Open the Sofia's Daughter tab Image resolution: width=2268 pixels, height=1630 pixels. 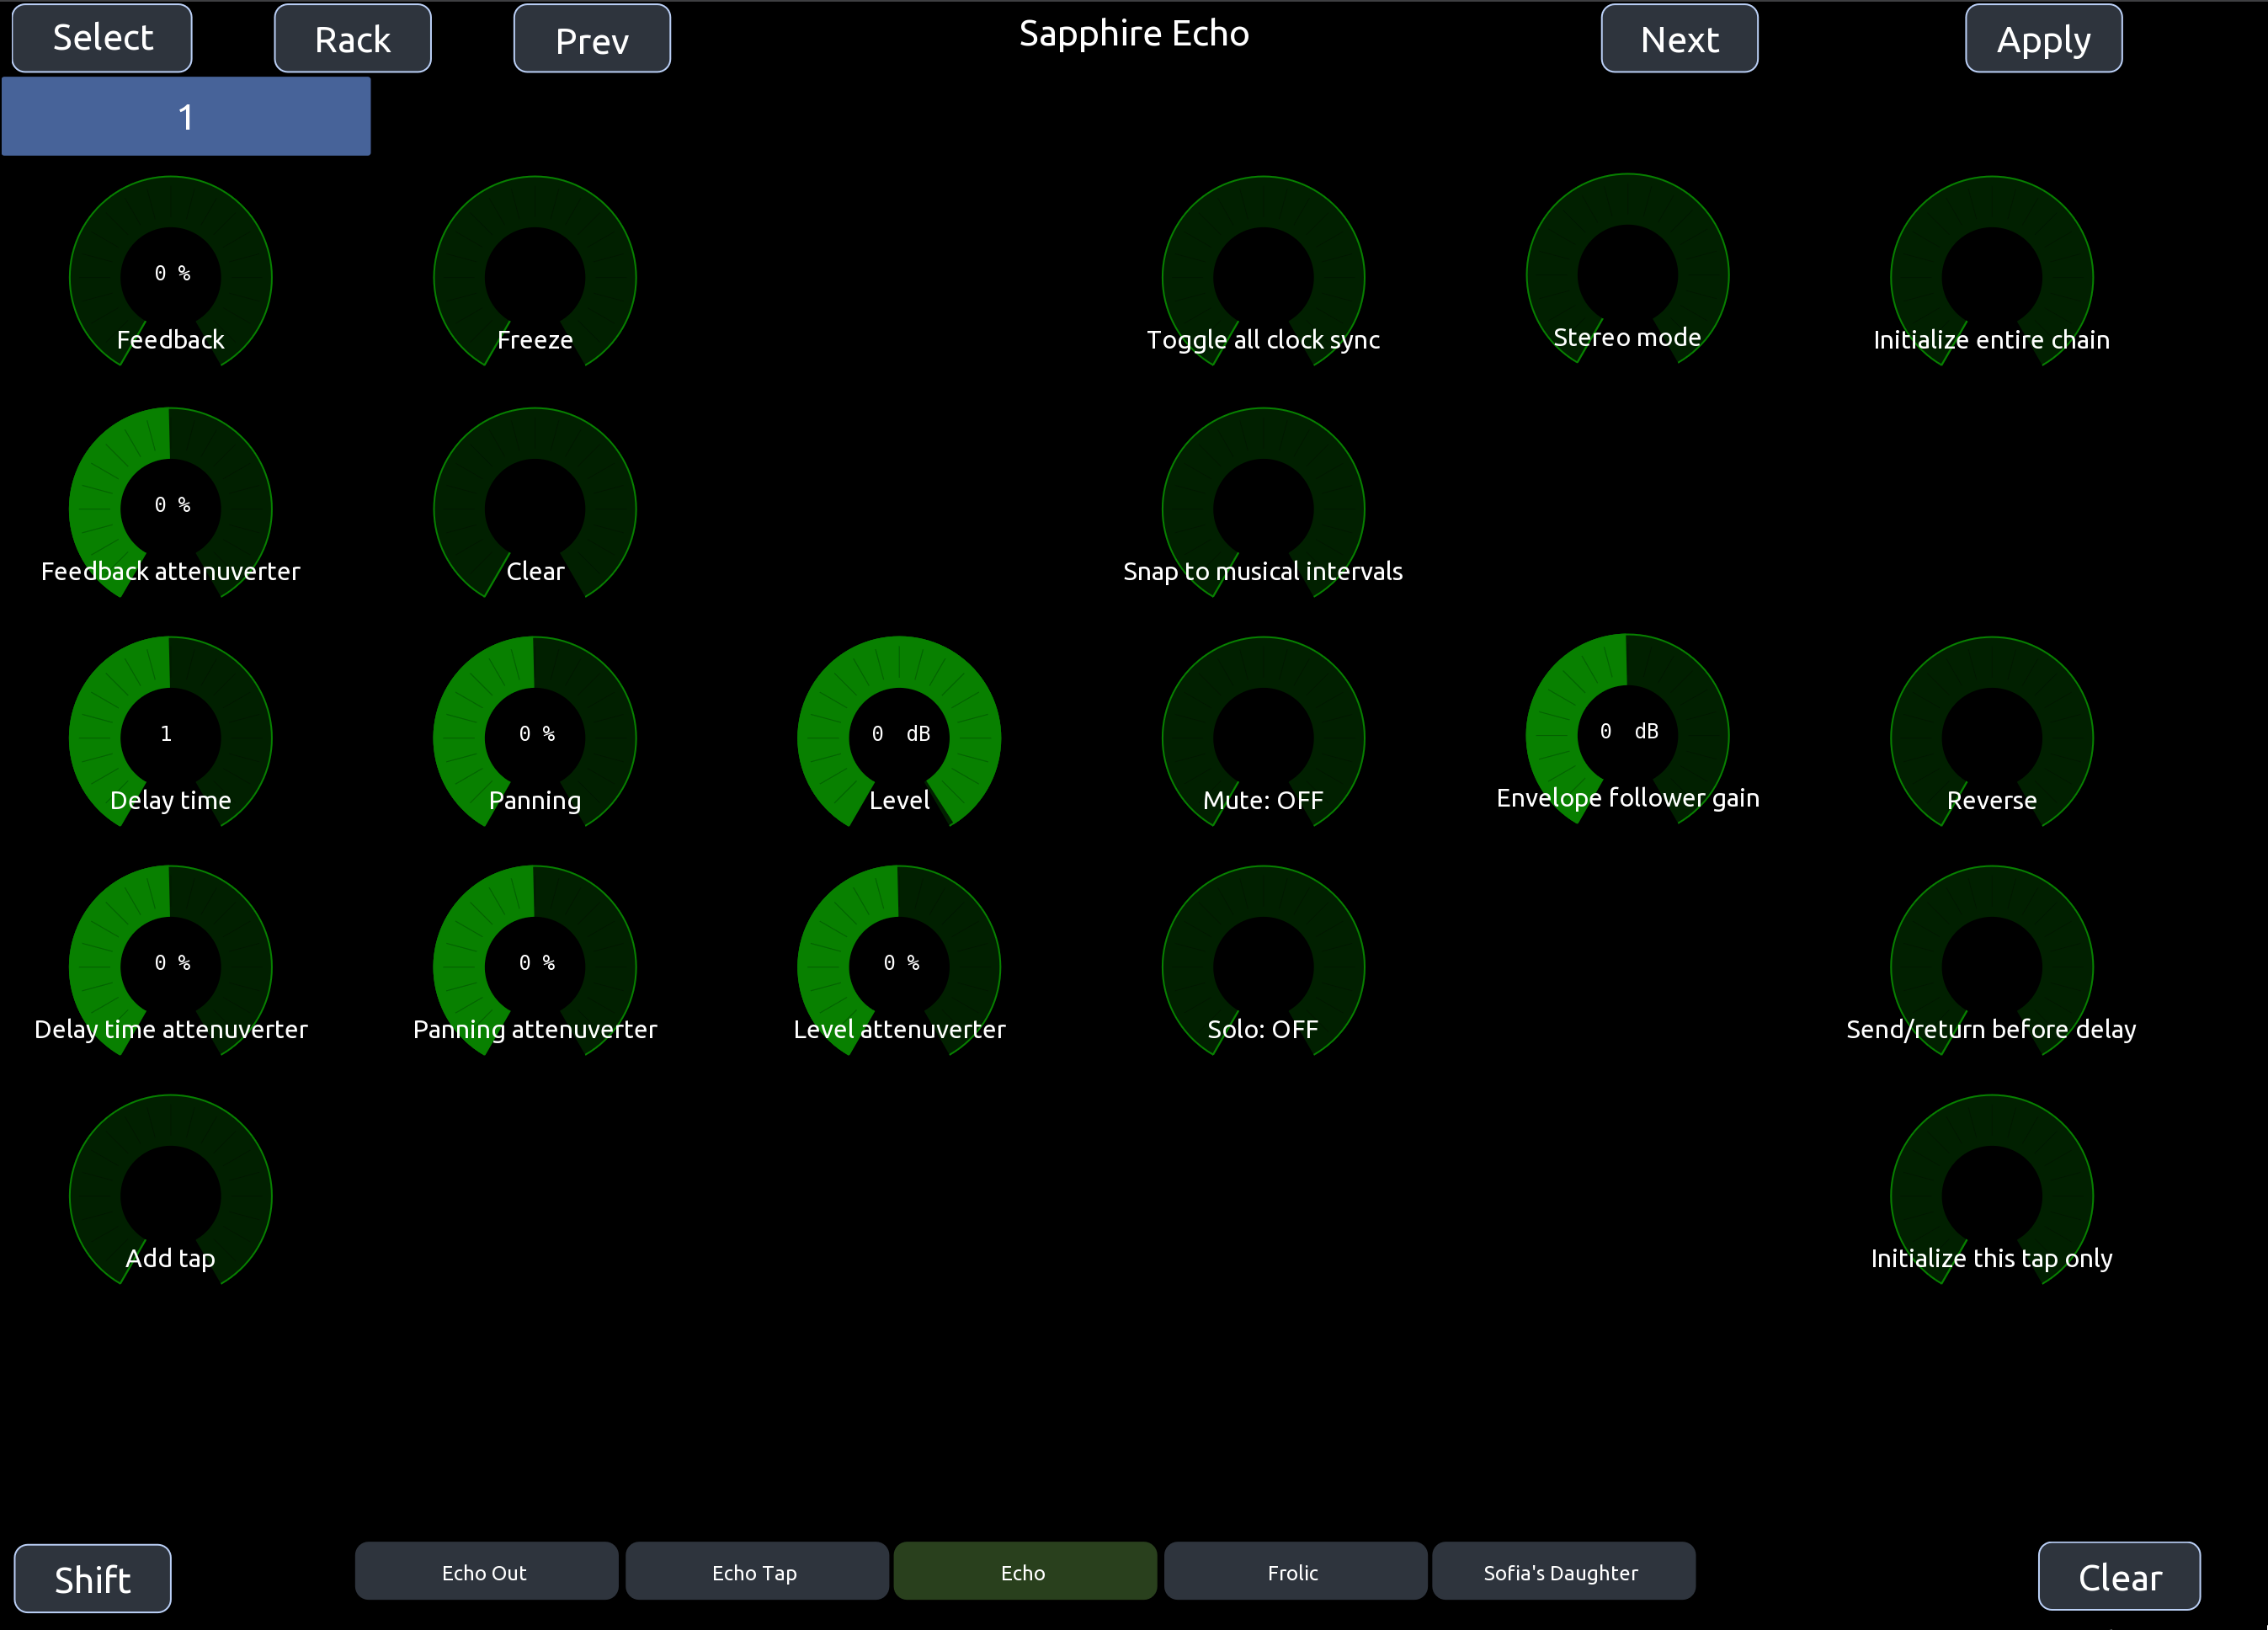pyautogui.click(x=1562, y=1571)
